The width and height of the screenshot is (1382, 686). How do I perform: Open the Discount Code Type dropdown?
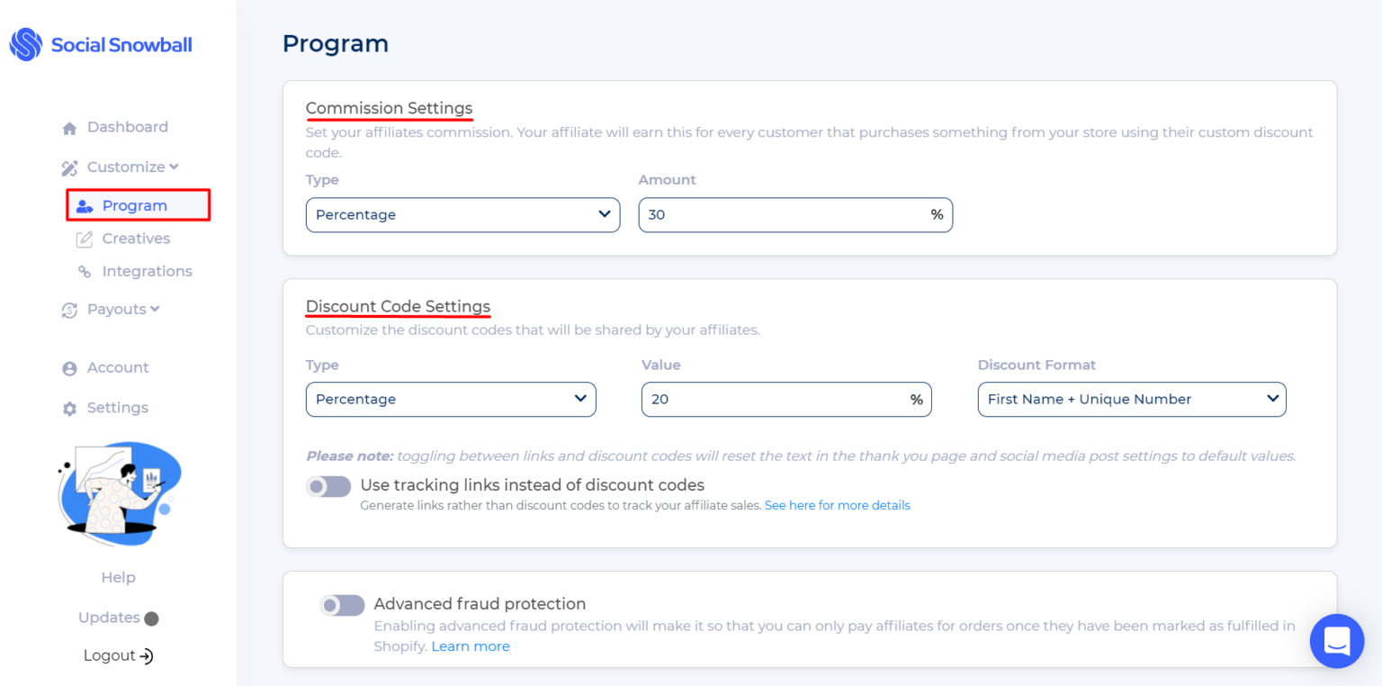click(x=451, y=400)
